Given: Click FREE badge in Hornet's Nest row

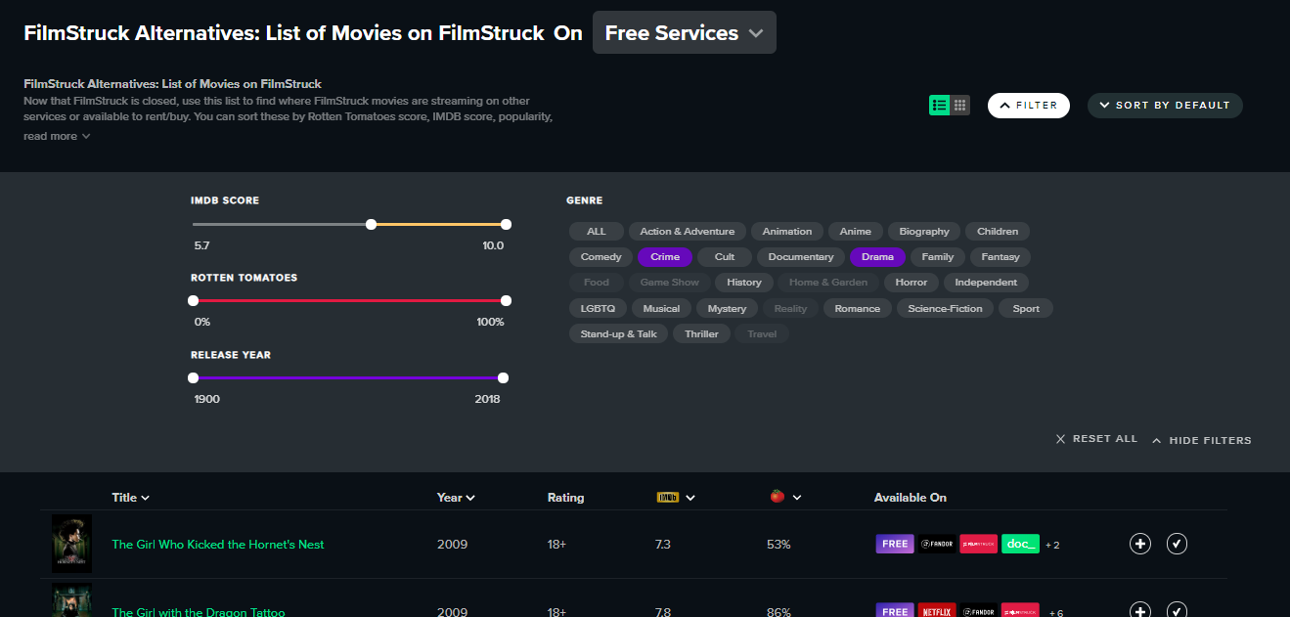Looking at the screenshot, I should [x=895, y=544].
